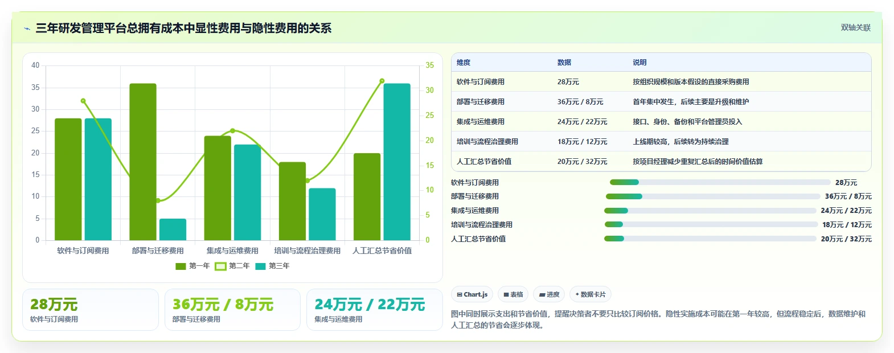894x353 pixels.
Task: Click the 表格 tag
Action: [x=513, y=294]
